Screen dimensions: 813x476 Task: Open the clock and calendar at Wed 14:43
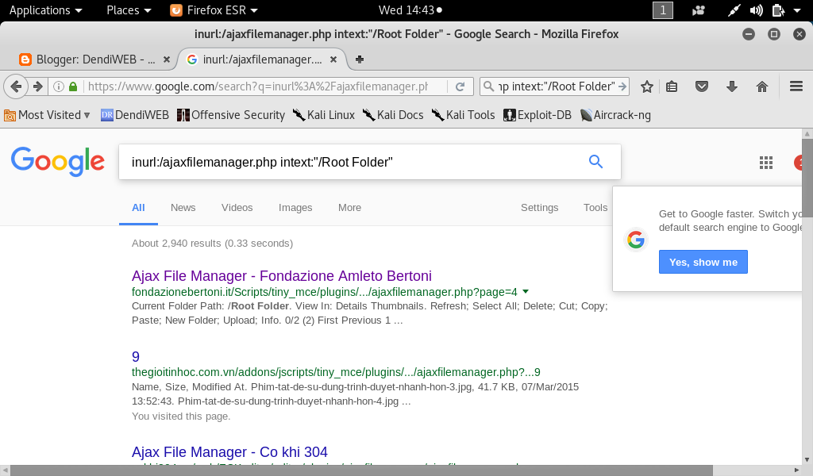(x=410, y=10)
